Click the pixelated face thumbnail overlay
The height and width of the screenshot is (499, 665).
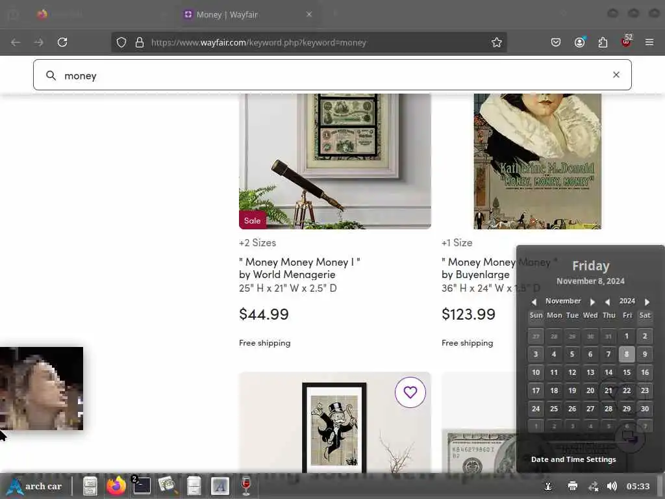(42, 389)
